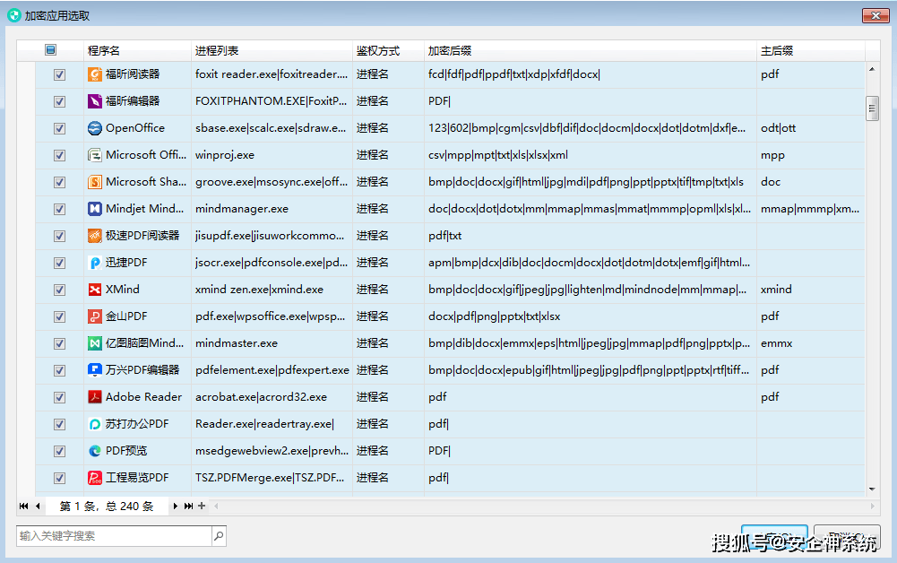Select the Mindjet MindManager icon

pyautogui.click(x=95, y=209)
